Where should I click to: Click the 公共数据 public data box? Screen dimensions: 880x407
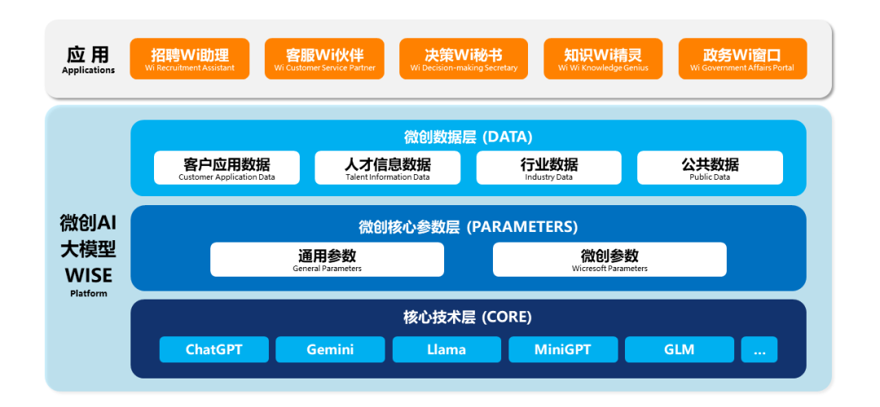click(x=710, y=168)
